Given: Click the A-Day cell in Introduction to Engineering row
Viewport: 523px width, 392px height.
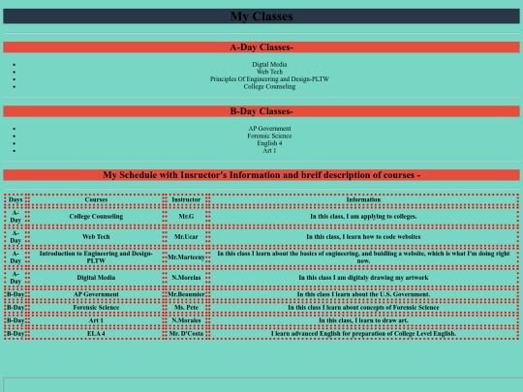Looking at the screenshot, I should point(15,257).
